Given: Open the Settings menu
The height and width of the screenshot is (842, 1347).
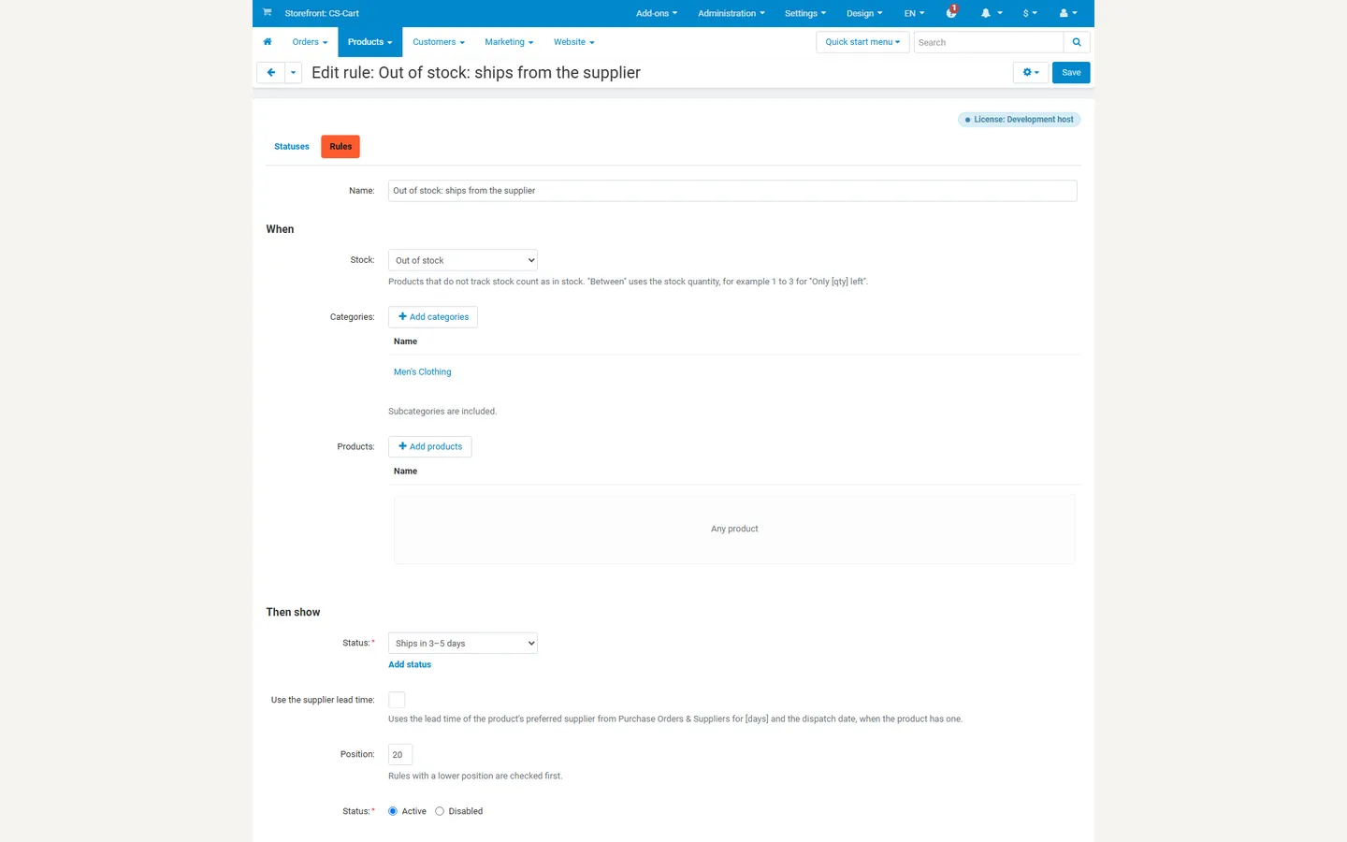Looking at the screenshot, I should click(805, 13).
